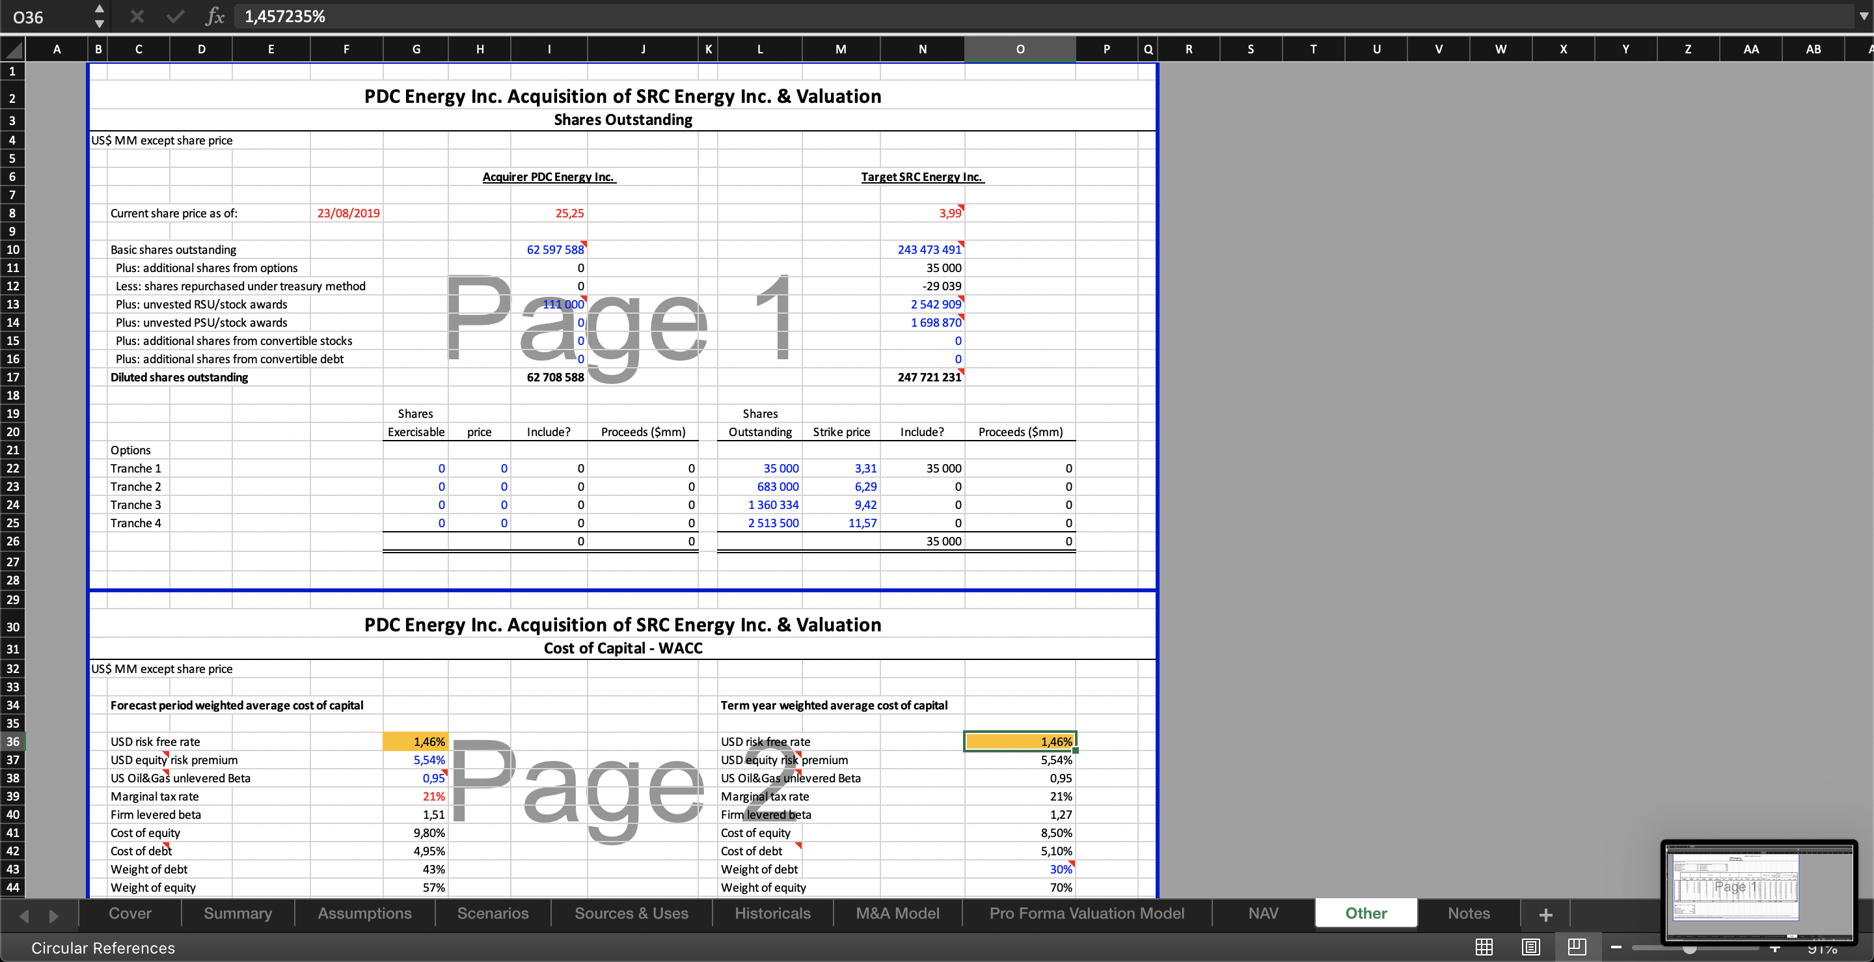Select PSU awards cell 1 698 870
This screenshot has height=962, width=1874.
pos(923,322)
